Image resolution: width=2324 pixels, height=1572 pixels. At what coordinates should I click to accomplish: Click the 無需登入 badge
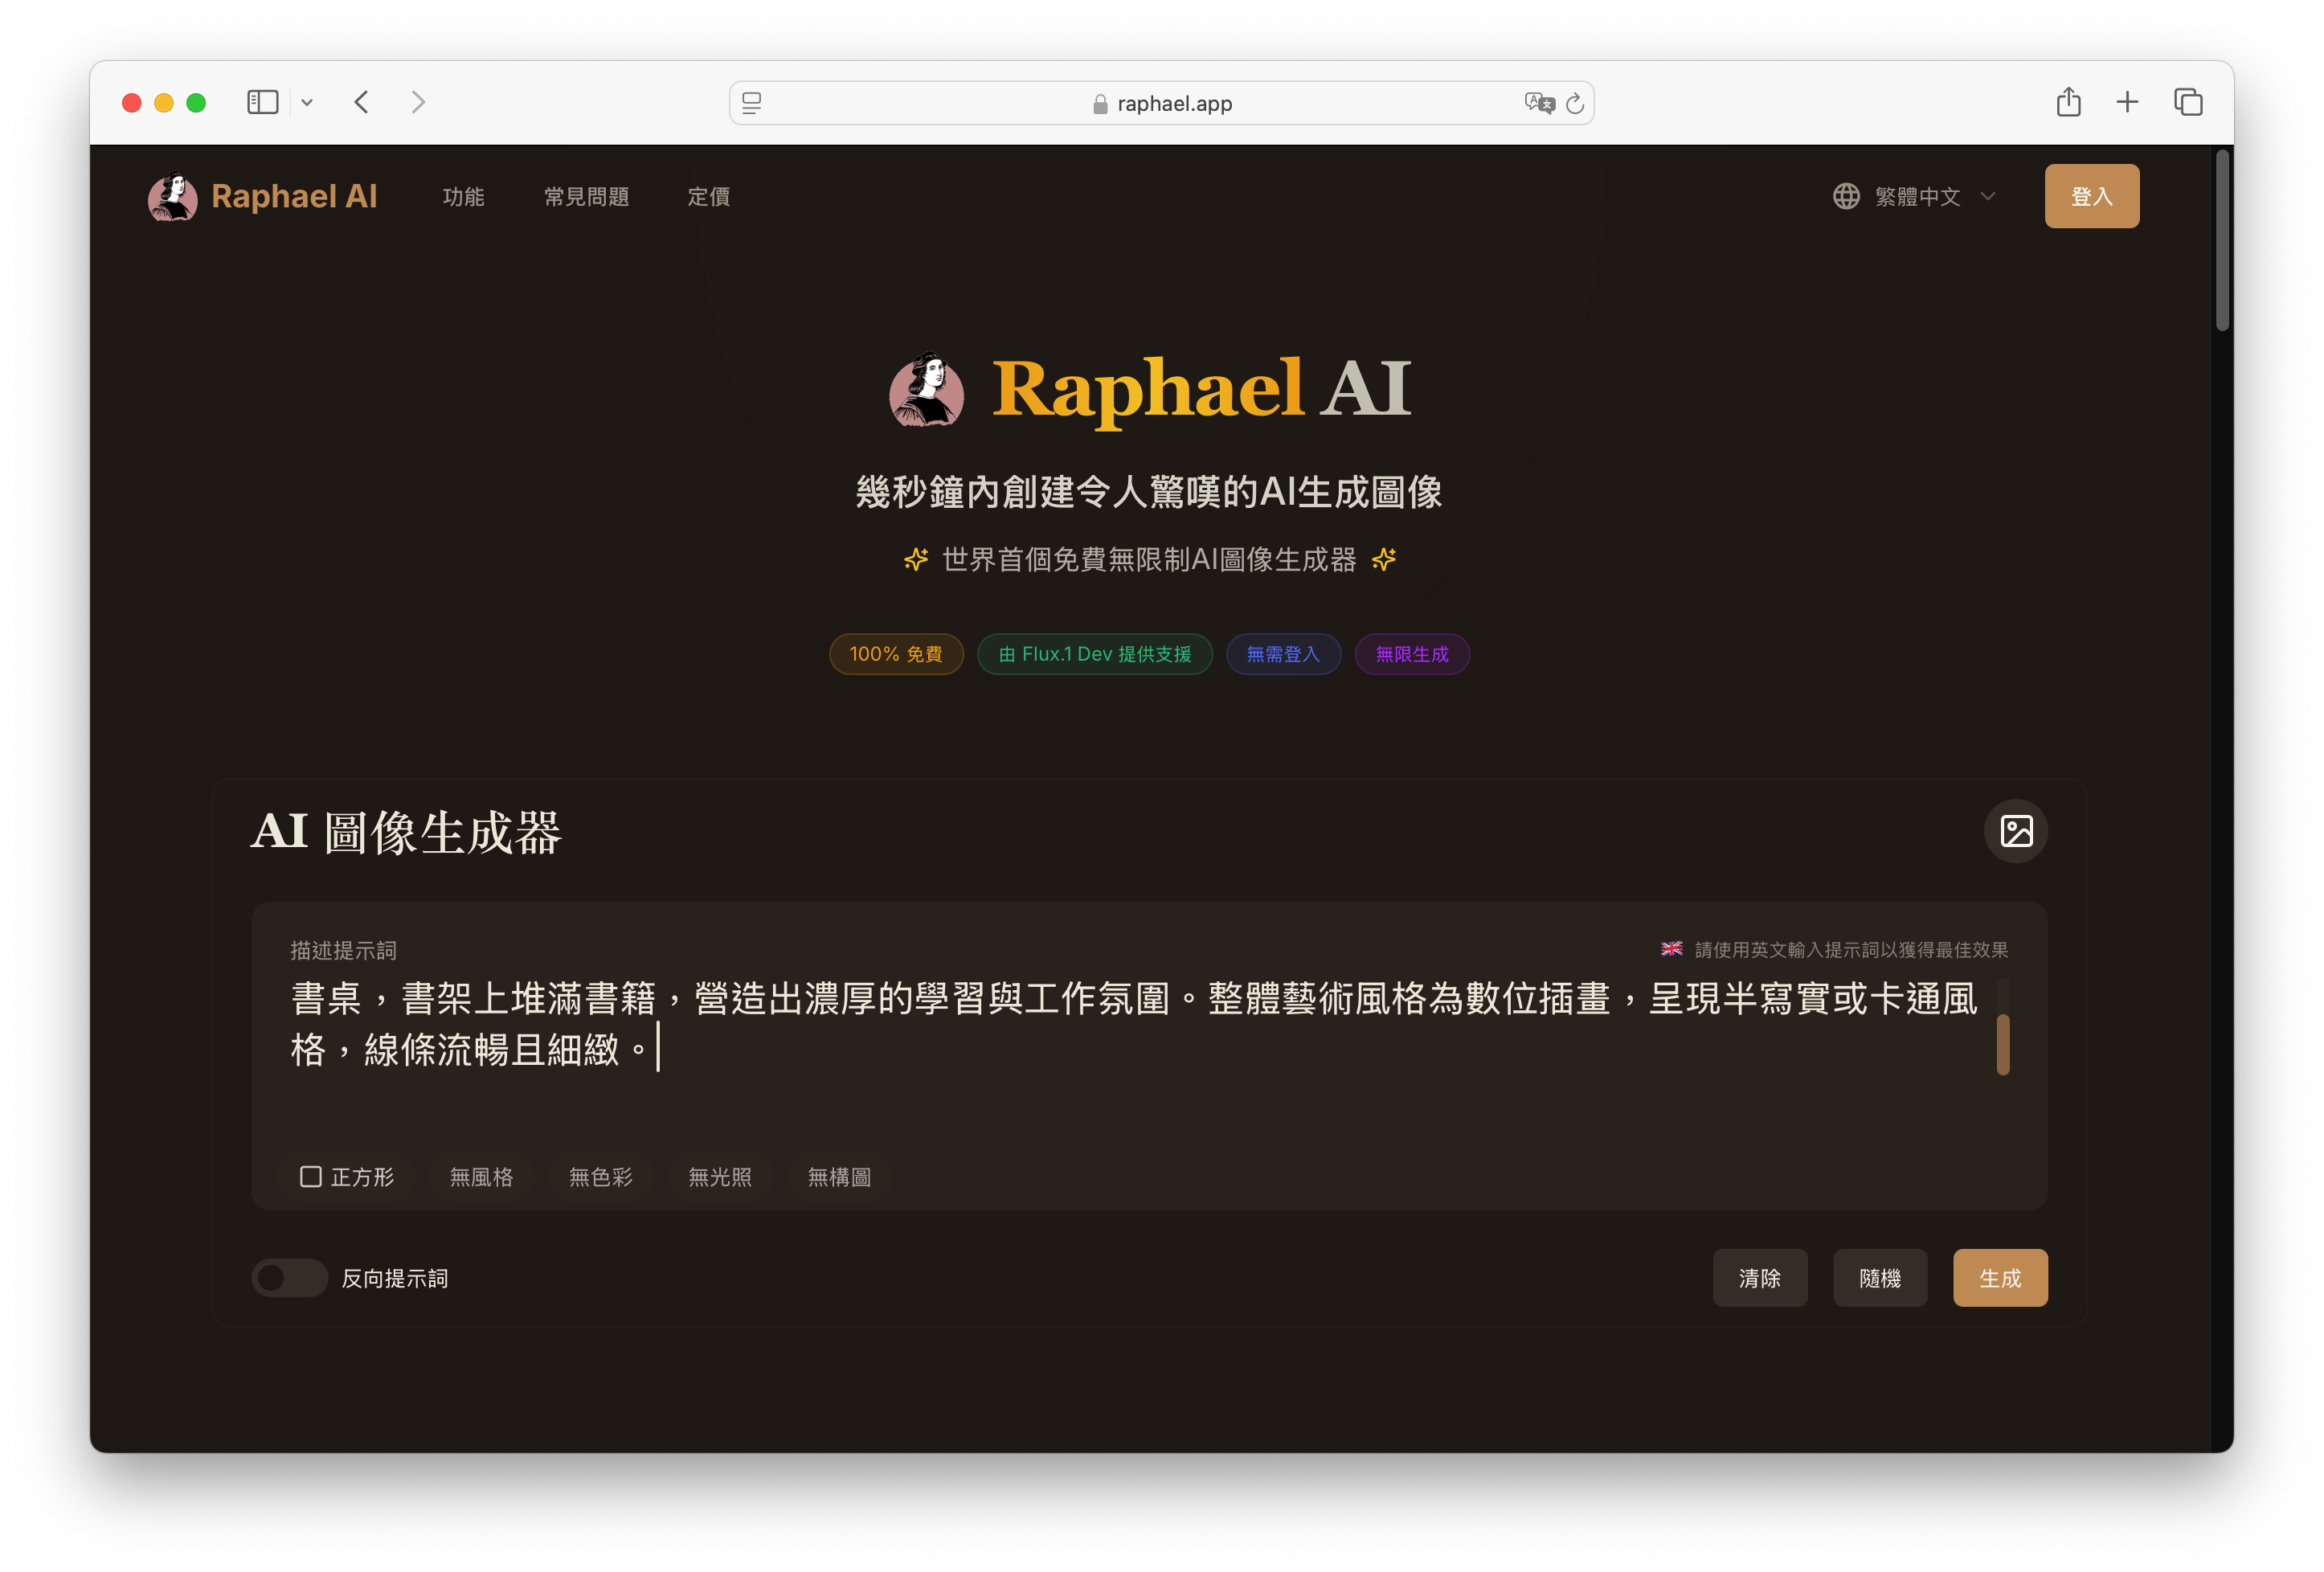[x=1283, y=654]
